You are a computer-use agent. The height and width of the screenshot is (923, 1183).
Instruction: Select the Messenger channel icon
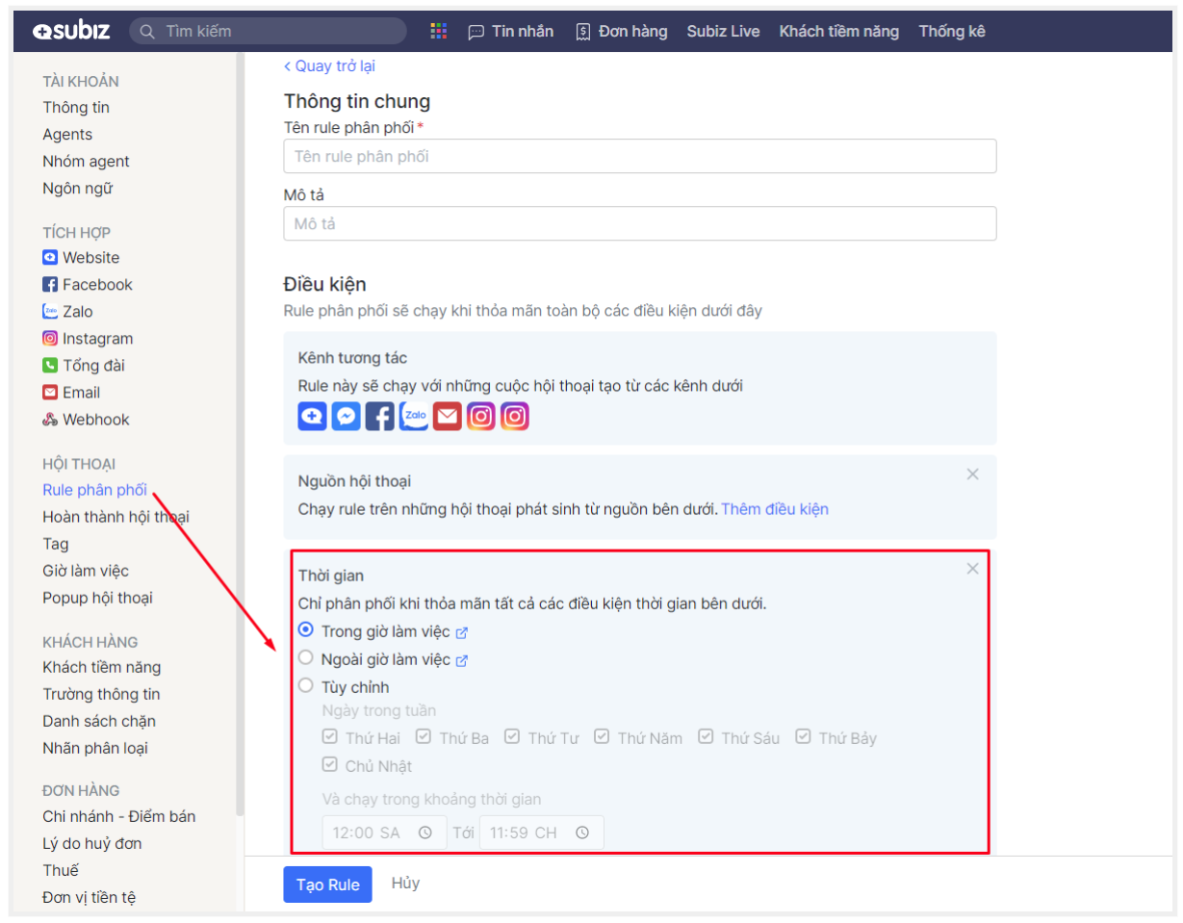(x=346, y=416)
